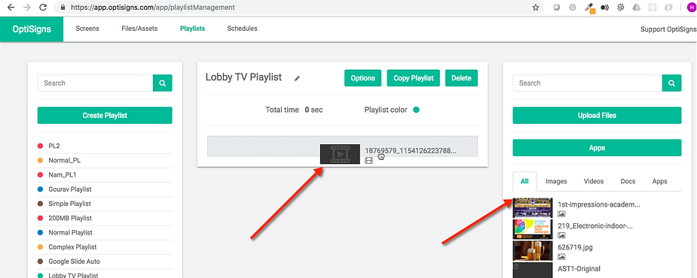This screenshot has width=697, height=278.
Task: Click the PL2 red color dot
Action: 41,146
